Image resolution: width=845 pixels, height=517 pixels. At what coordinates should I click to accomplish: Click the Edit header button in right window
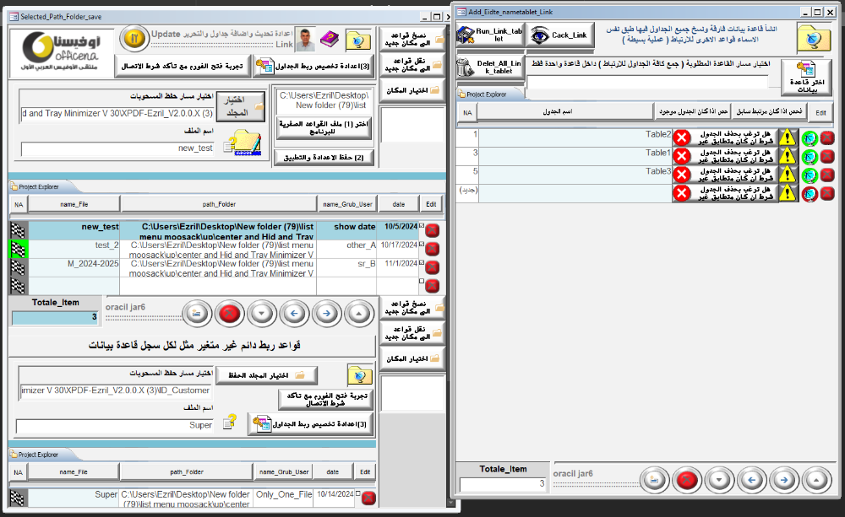[x=820, y=112]
